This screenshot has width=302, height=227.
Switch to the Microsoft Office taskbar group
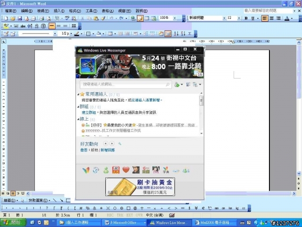tap(125, 223)
